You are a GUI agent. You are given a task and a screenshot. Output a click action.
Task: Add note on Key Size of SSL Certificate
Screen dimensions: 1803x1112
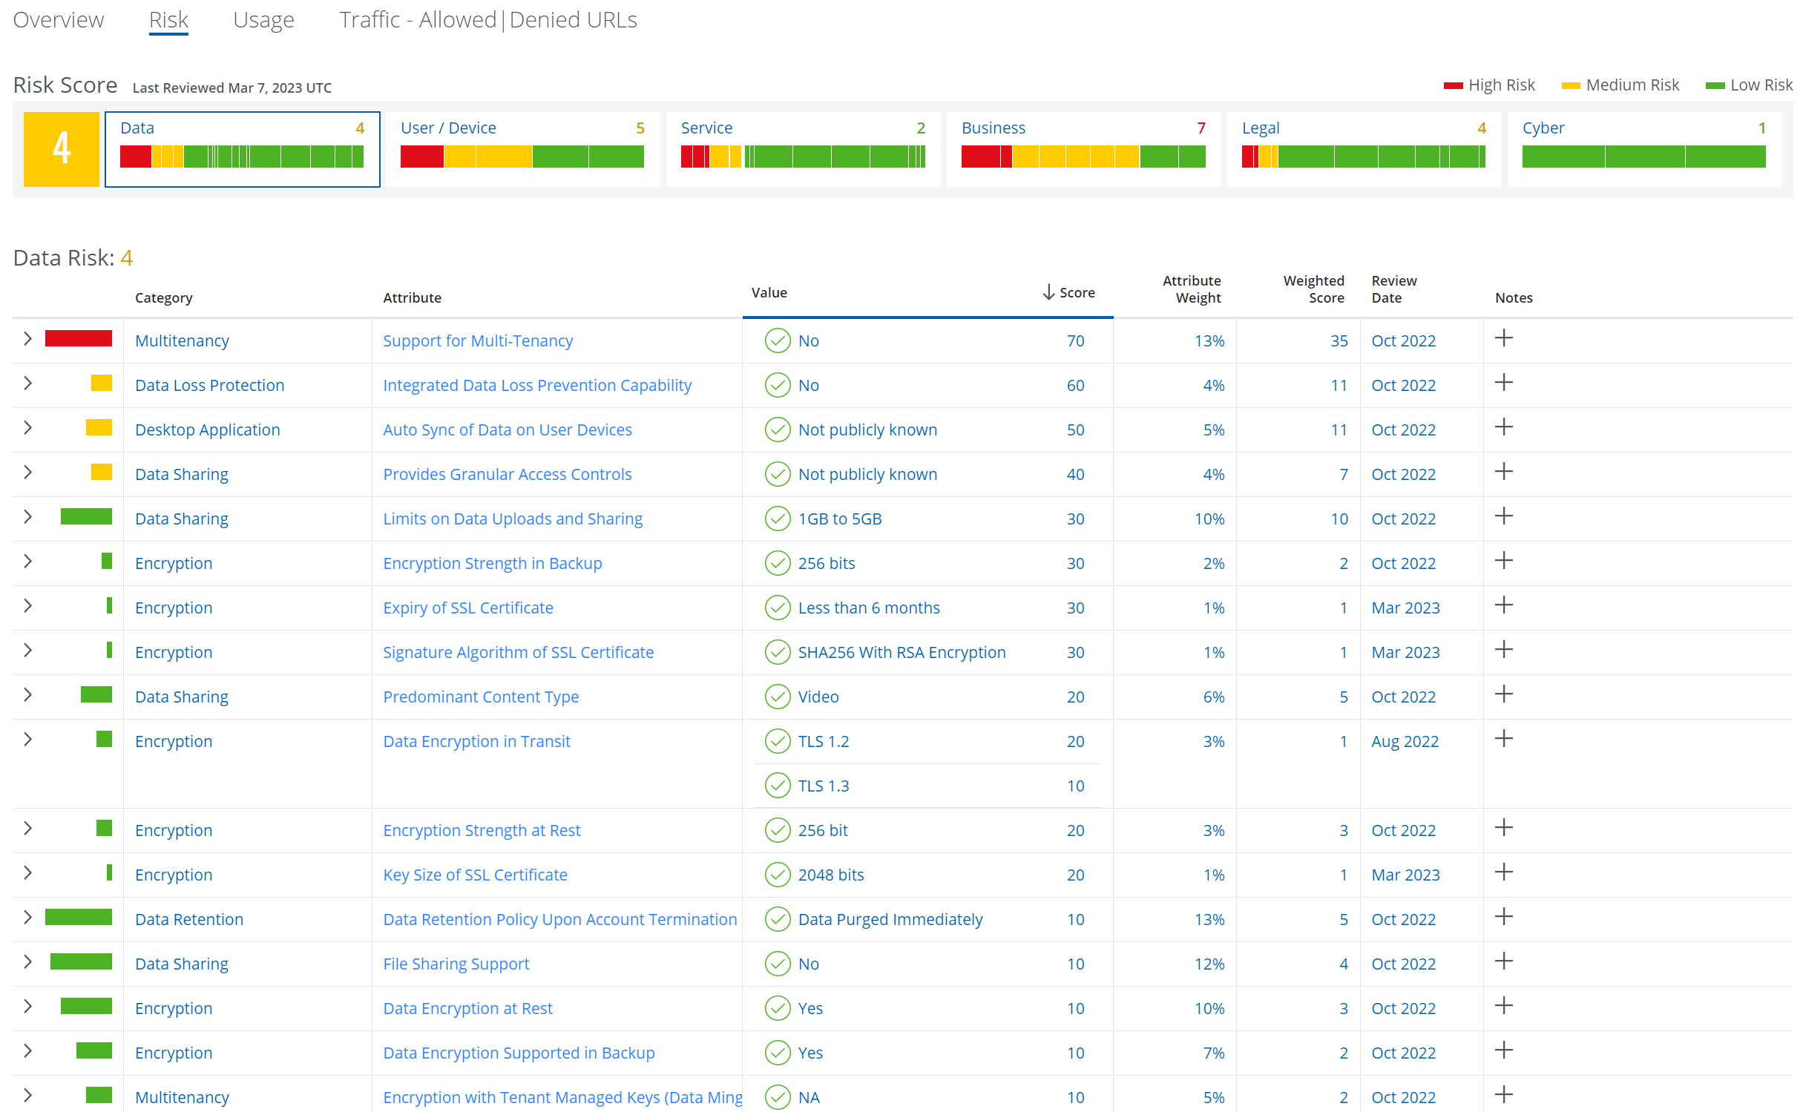[1503, 873]
